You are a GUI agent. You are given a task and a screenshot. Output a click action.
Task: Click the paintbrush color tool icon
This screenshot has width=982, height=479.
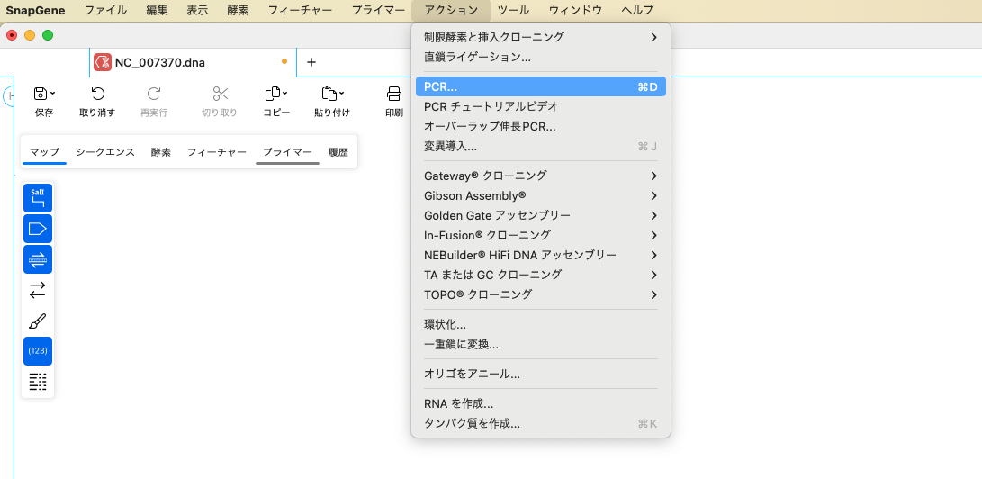coord(38,321)
